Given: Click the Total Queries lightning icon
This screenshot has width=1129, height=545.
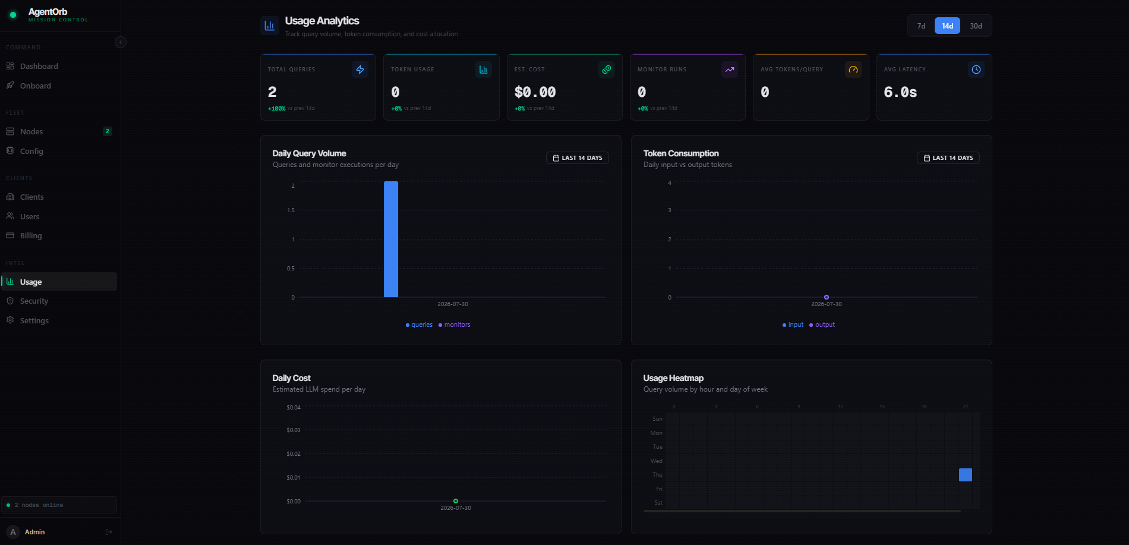Looking at the screenshot, I should point(360,70).
